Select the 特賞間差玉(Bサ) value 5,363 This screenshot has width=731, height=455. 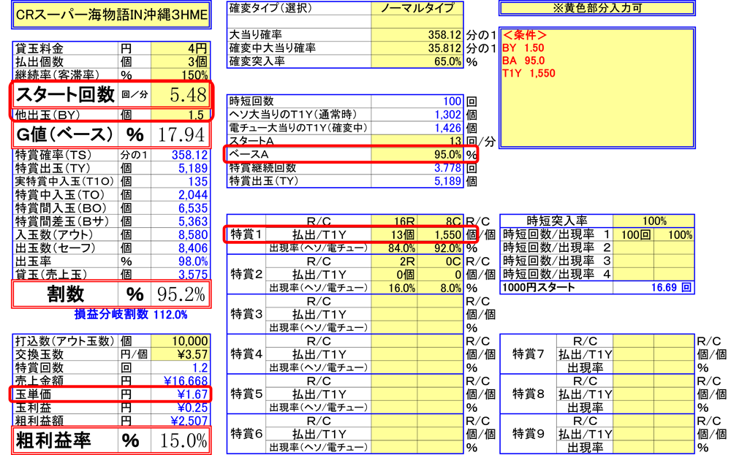coord(181,221)
